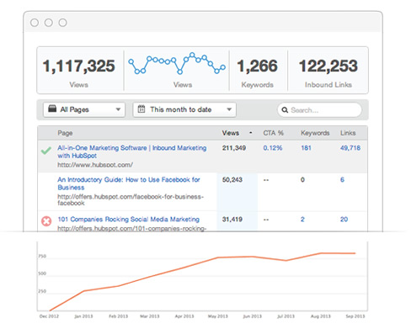Sort by the CTA % column header
The height and width of the screenshot is (334, 411).
click(273, 133)
